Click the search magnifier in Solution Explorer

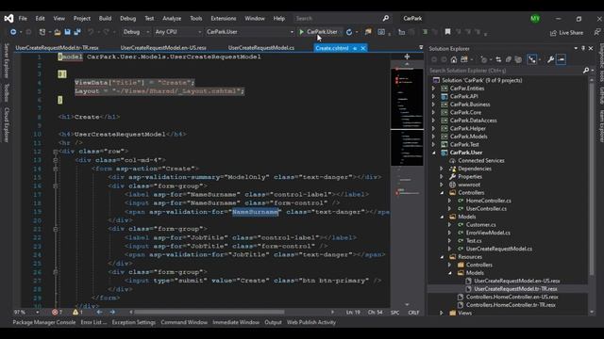coord(586,71)
